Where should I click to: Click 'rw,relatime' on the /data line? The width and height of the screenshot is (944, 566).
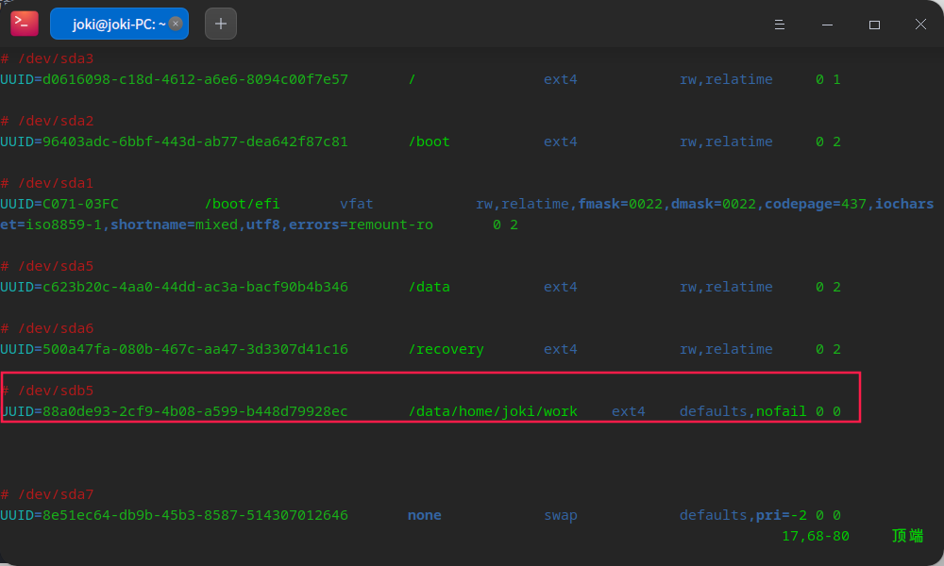[x=726, y=287]
